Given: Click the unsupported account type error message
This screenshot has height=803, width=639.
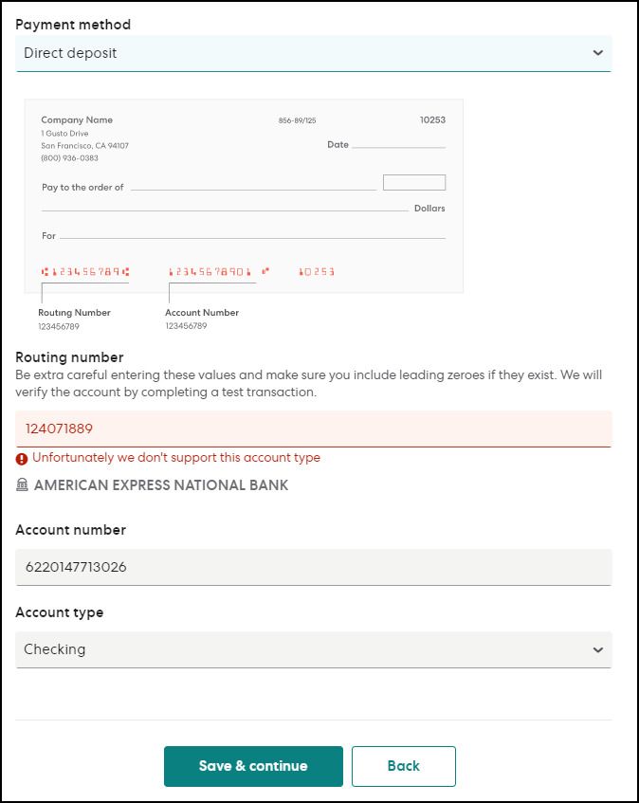Looking at the screenshot, I should point(176,458).
